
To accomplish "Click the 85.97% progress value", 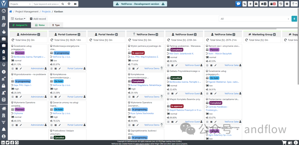I will pos(57,64).
